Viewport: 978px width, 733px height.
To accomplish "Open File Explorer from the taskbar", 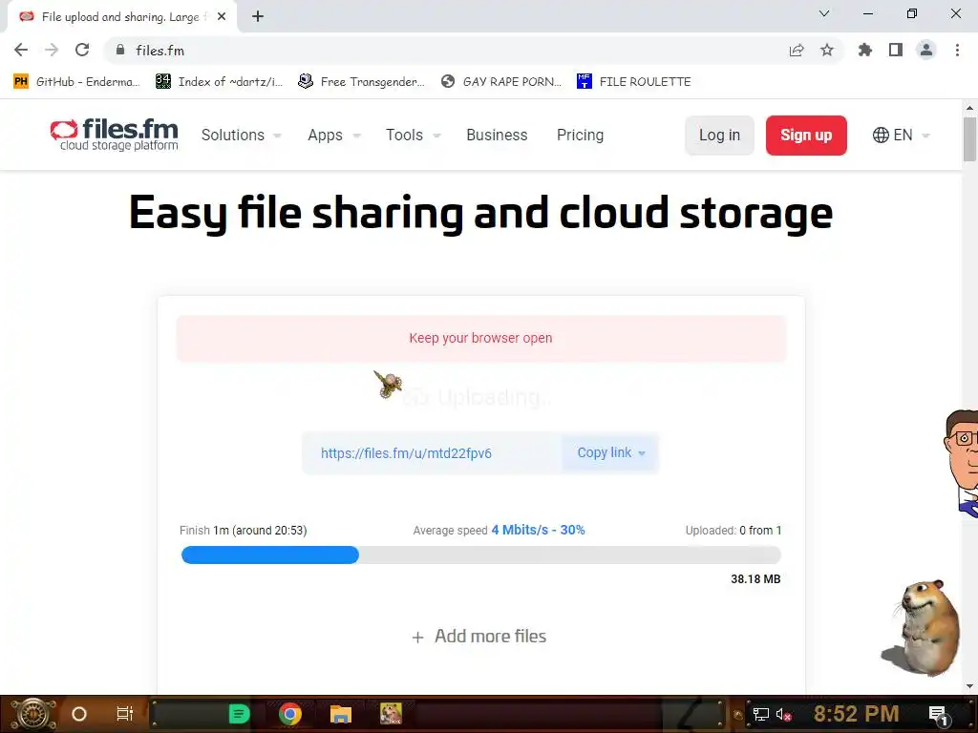I will [x=341, y=714].
